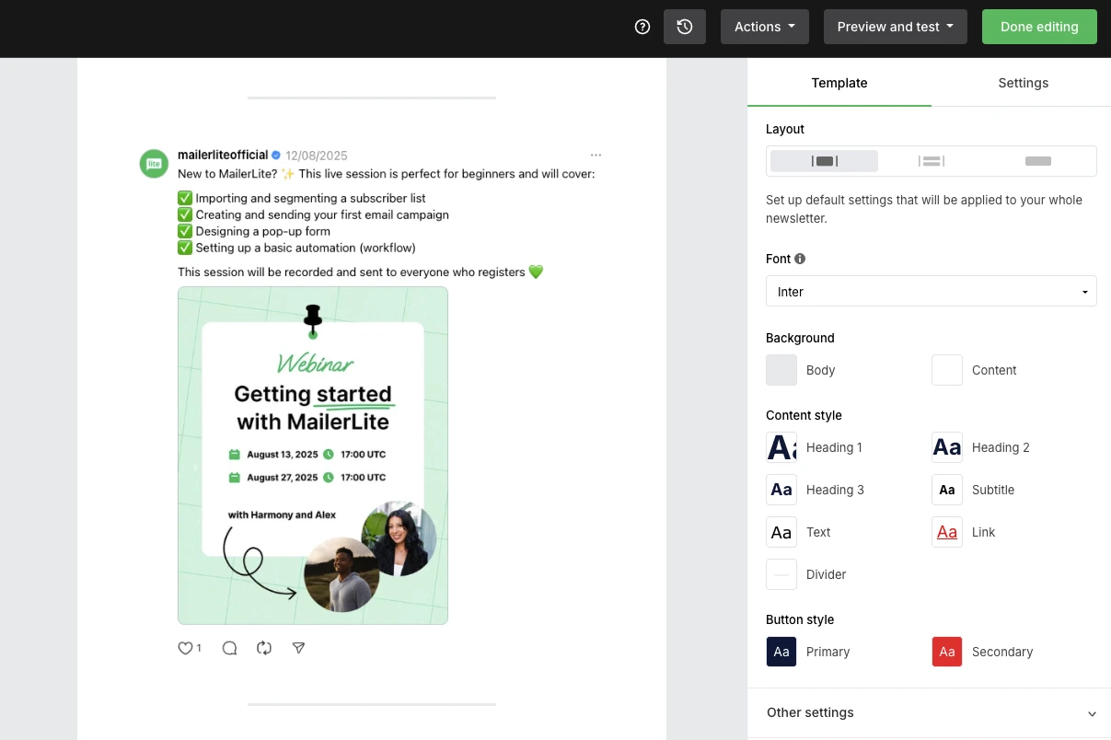Image resolution: width=1111 pixels, height=740 pixels.
Task: Edit the Heading 3 style icon
Action: (781, 490)
